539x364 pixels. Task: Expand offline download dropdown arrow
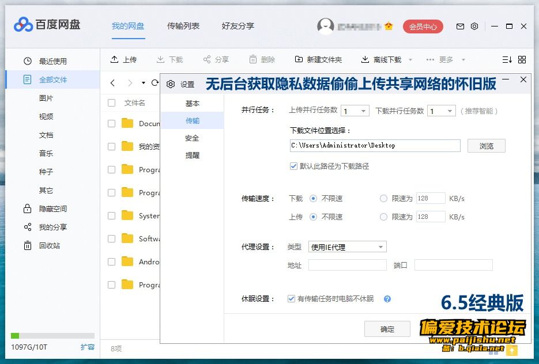click(410, 60)
